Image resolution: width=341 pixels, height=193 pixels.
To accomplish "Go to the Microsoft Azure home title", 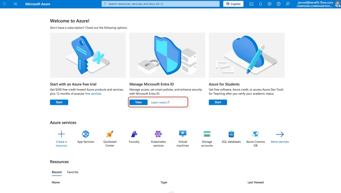I will click(38, 4).
